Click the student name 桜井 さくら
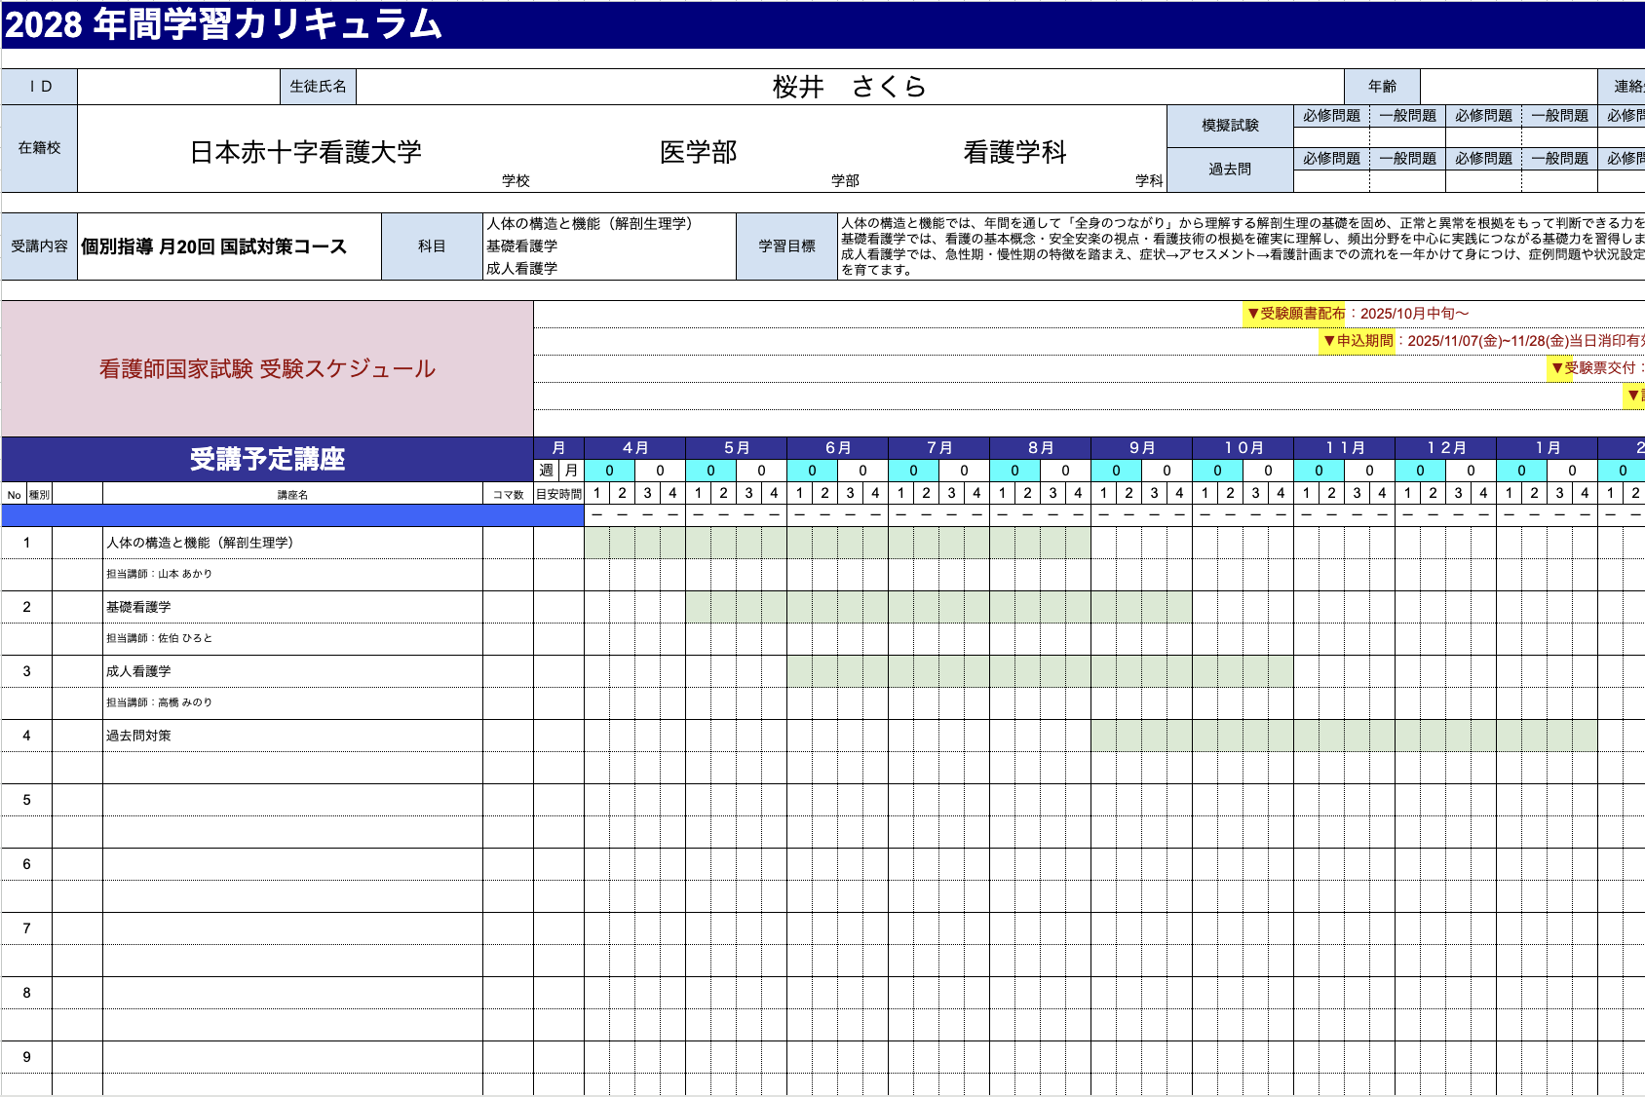This screenshot has width=1645, height=1097. pos(848,87)
